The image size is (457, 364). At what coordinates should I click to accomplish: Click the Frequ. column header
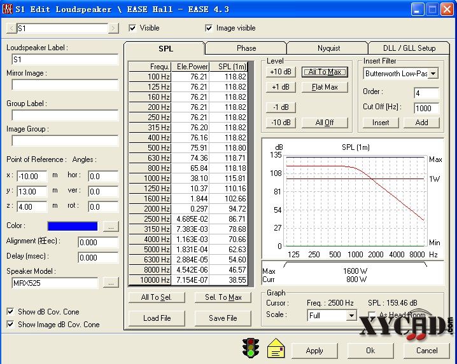150,67
